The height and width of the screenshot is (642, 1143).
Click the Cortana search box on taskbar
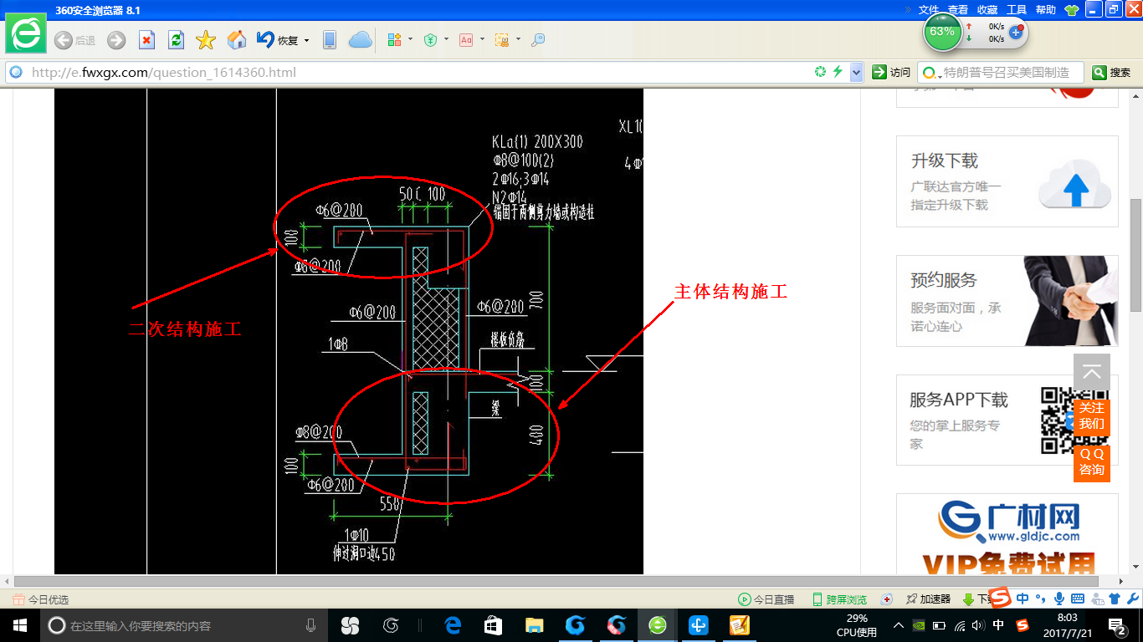point(184,625)
